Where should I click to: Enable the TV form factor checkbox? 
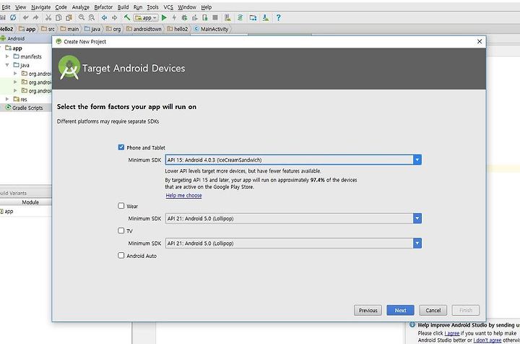121,231
